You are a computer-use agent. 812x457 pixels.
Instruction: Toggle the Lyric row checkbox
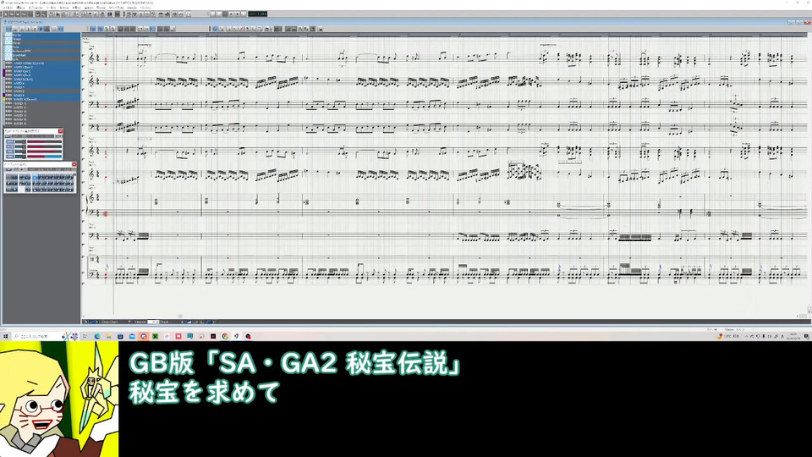tap(8, 59)
